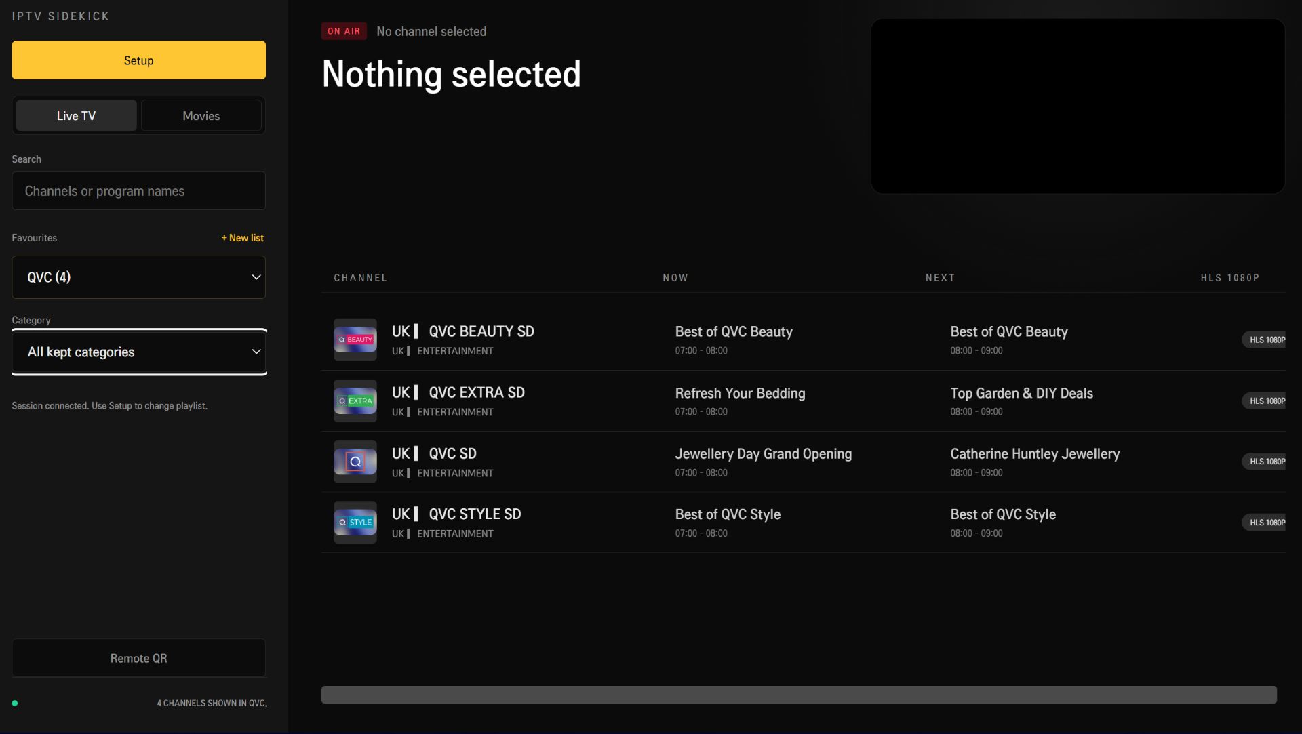The image size is (1302, 734).
Task: Click the QVC Beauty channel logo
Action: (x=355, y=340)
